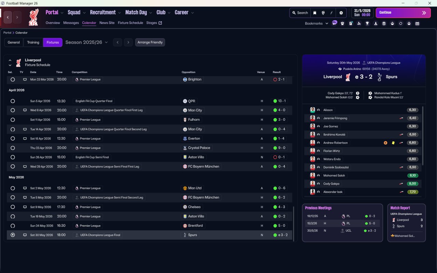Screen dimensions: 437x273
Task: Switch to the Training tab
Action: [33, 42]
